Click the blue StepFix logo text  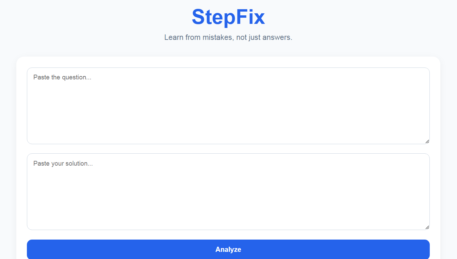coord(228,17)
